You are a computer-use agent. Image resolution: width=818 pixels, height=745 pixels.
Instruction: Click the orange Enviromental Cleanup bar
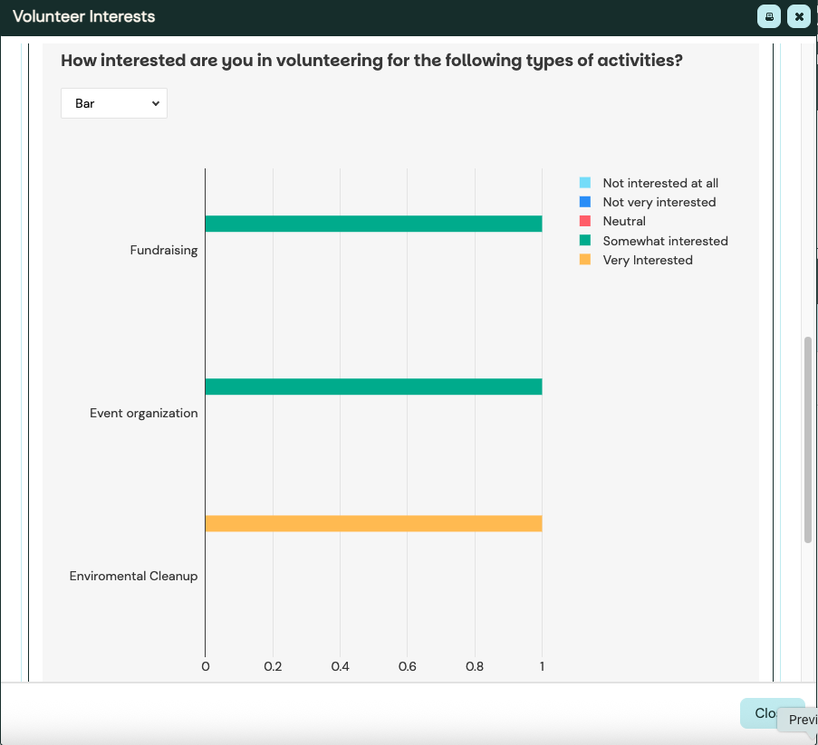[373, 523]
